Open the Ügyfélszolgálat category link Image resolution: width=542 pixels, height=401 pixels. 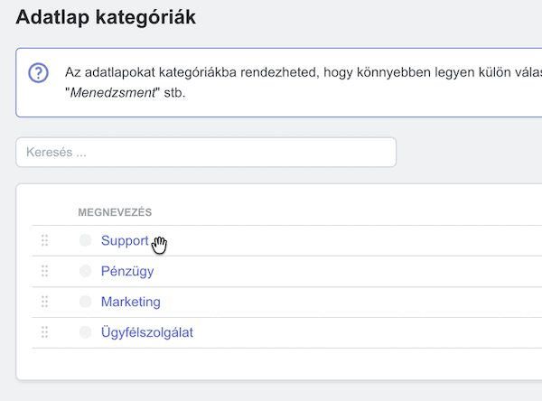click(x=147, y=332)
